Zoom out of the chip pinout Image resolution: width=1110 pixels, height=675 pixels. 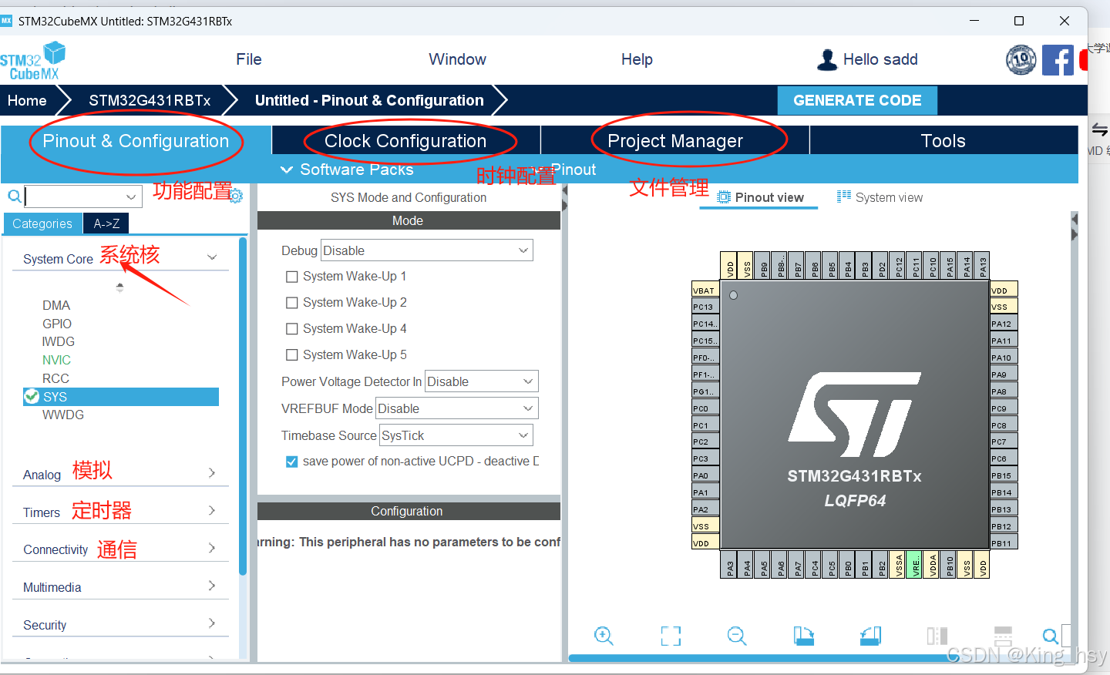click(737, 636)
